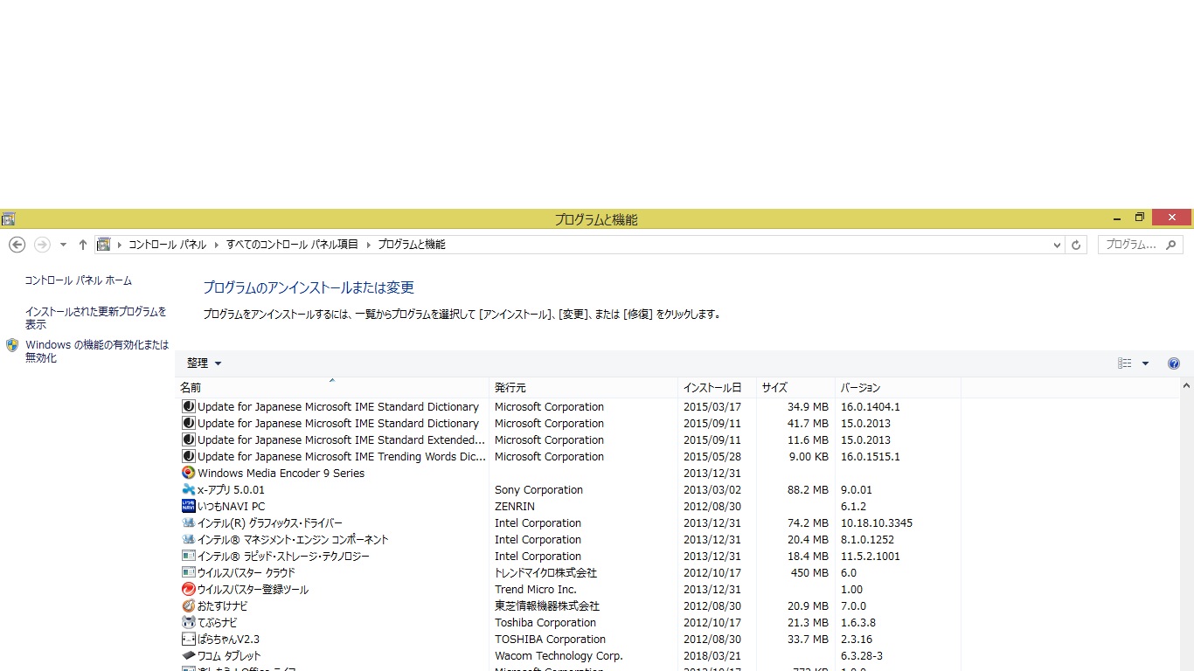Select the TOSHIBA Corporation publisher cell

coord(550,640)
